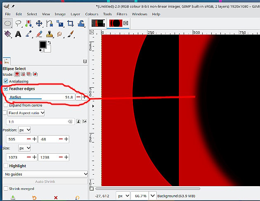This screenshot has height=201, width=260.
Task: Activate the Crop tool
Action: 70,23
